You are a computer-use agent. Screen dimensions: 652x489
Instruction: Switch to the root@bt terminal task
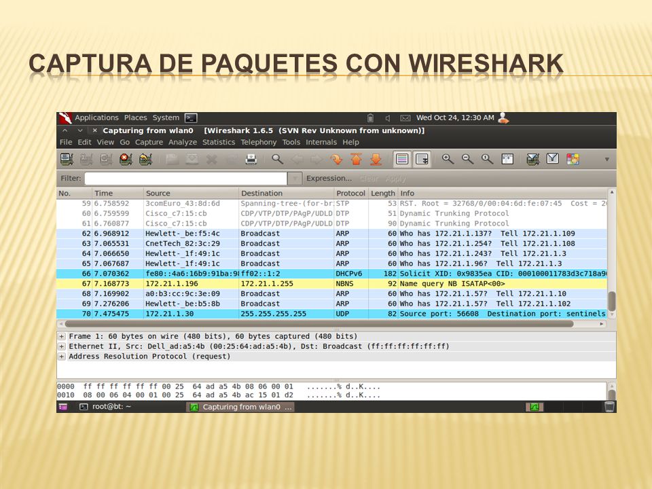pyautogui.click(x=105, y=407)
